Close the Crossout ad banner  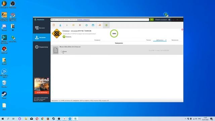182,30
